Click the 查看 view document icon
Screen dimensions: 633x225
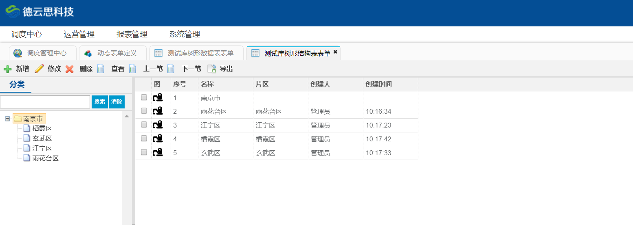pos(101,69)
